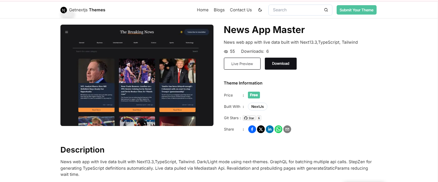Focus the Search input field
Screen dimensions: 438x182
click(300, 10)
